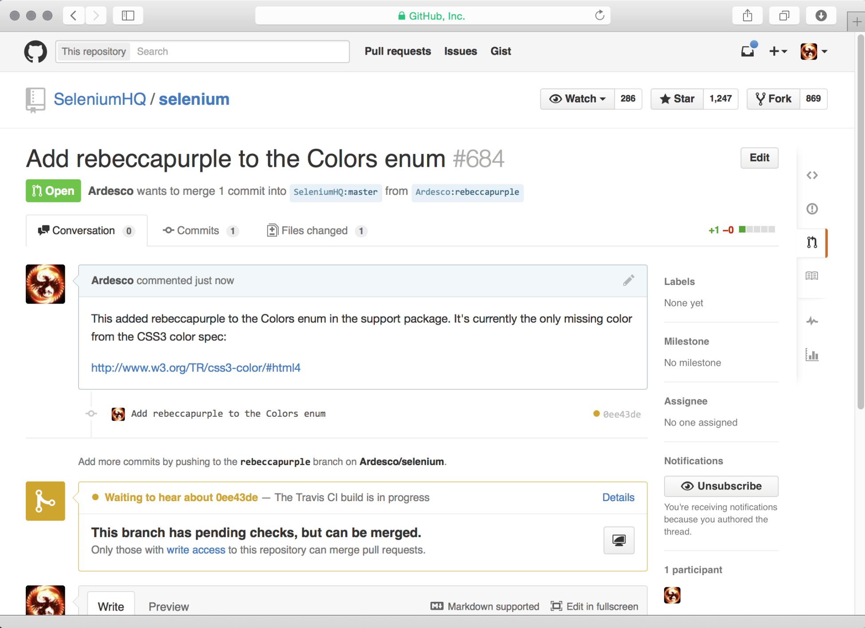Open the user avatar account menu
This screenshot has height=628, width=865.
pos(814,51)
